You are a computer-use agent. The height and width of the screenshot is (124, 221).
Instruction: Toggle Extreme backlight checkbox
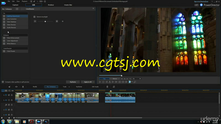point(34,17)
